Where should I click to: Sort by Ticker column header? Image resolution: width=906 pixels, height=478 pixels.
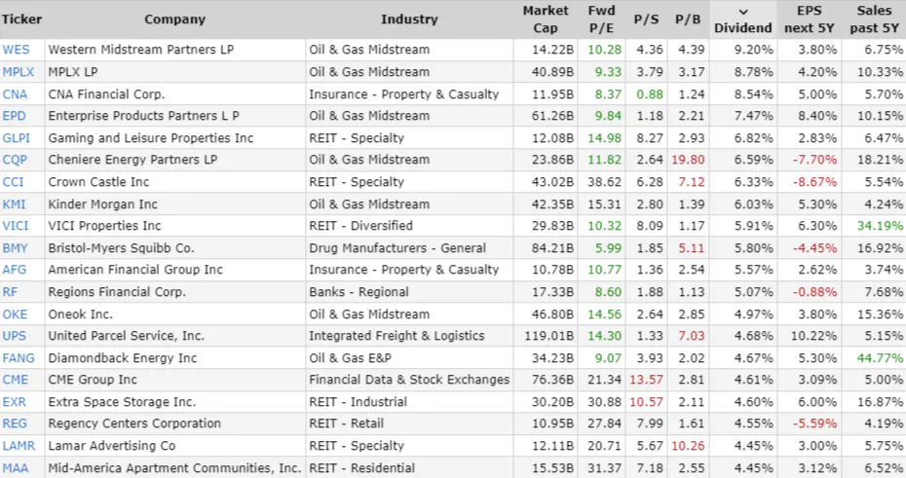pyautogui.click(x=22, y=19)
